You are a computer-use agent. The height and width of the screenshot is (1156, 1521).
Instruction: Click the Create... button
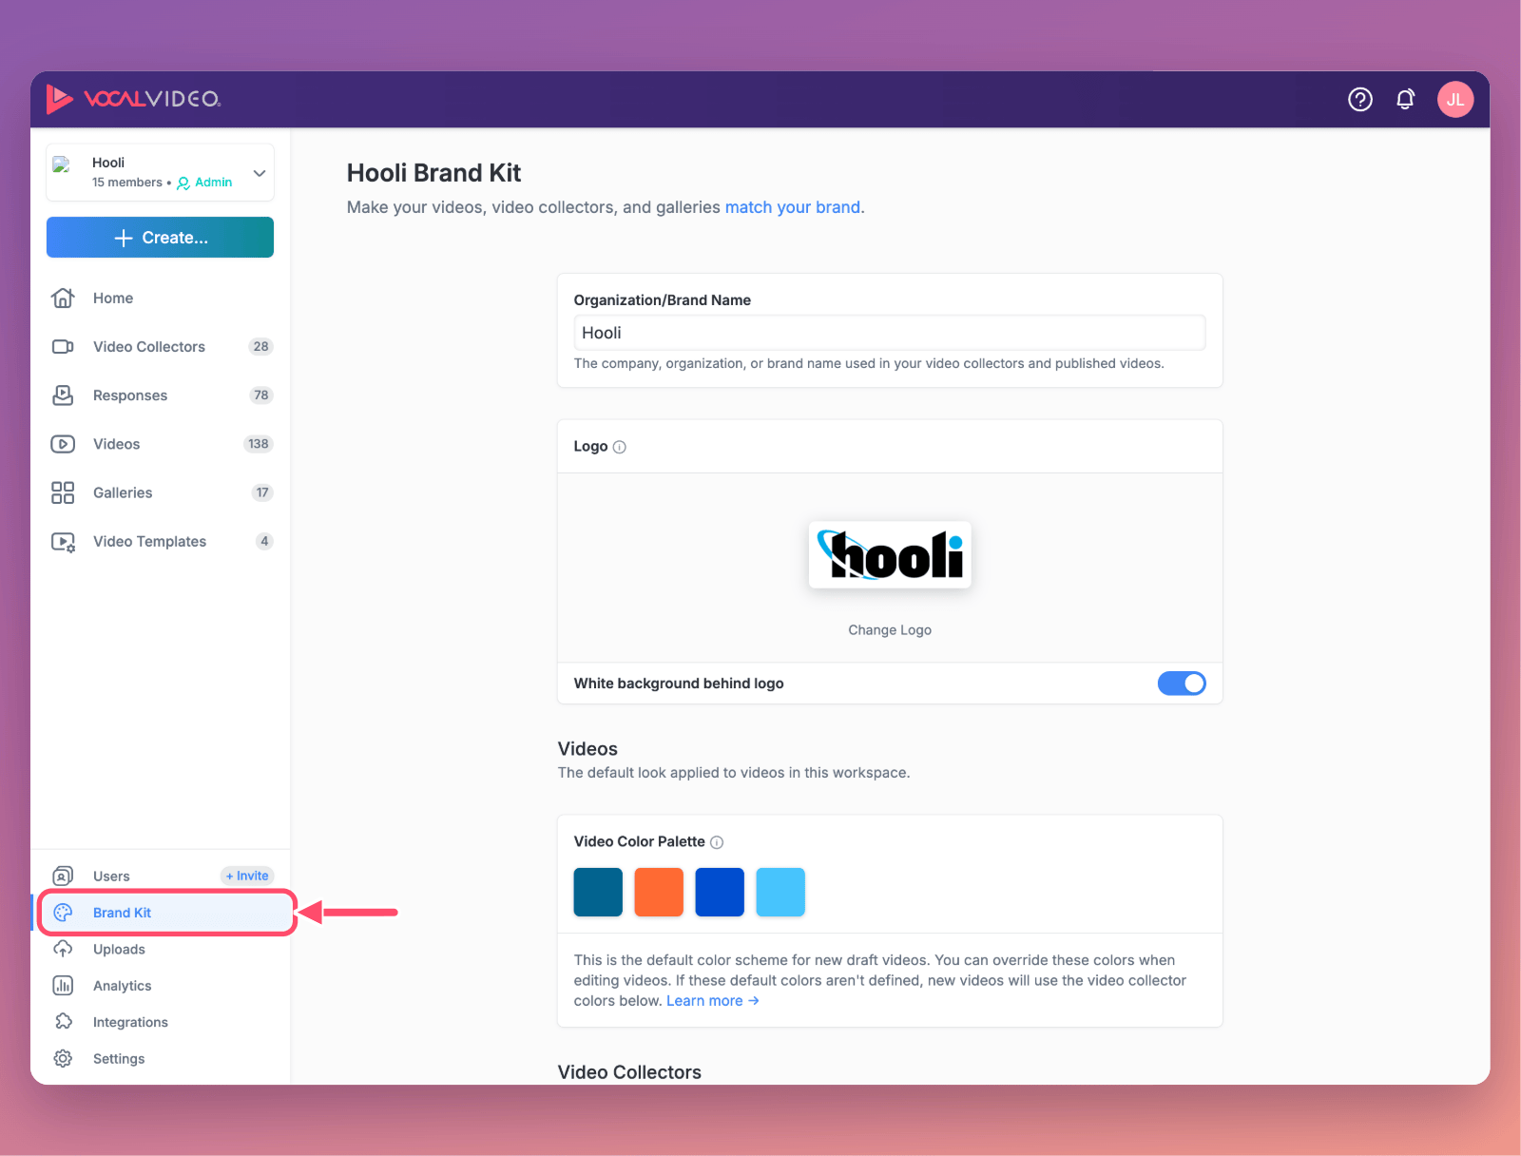point(160,238)
